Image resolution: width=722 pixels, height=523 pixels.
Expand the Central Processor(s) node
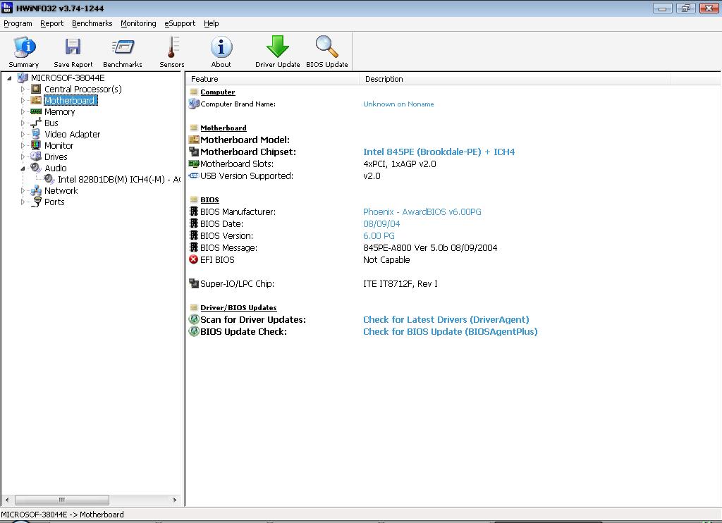click(23, 90)
